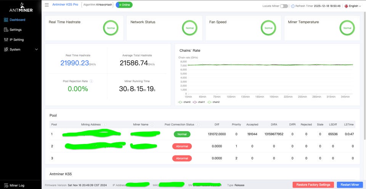Click the Antminer logo
This screenshot has width=366, height=189.
click(21, 7)
